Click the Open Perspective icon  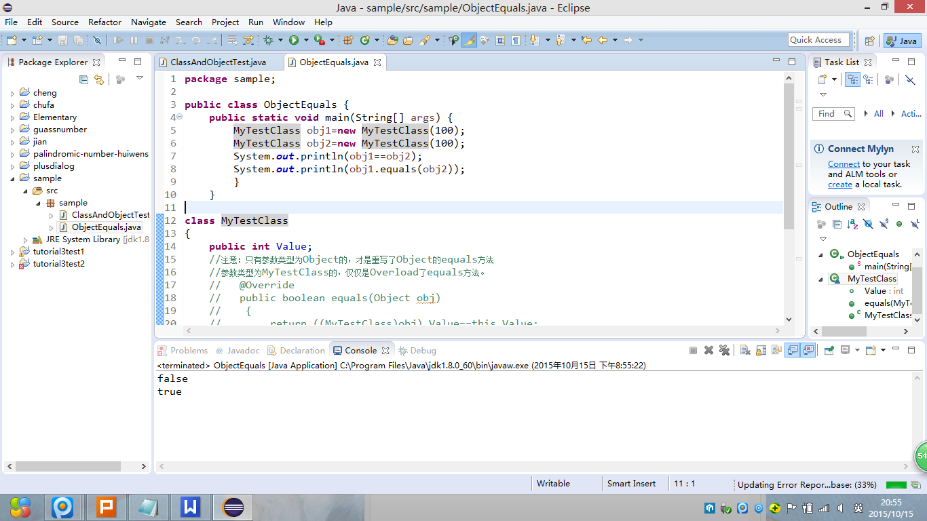coord(869,41)
